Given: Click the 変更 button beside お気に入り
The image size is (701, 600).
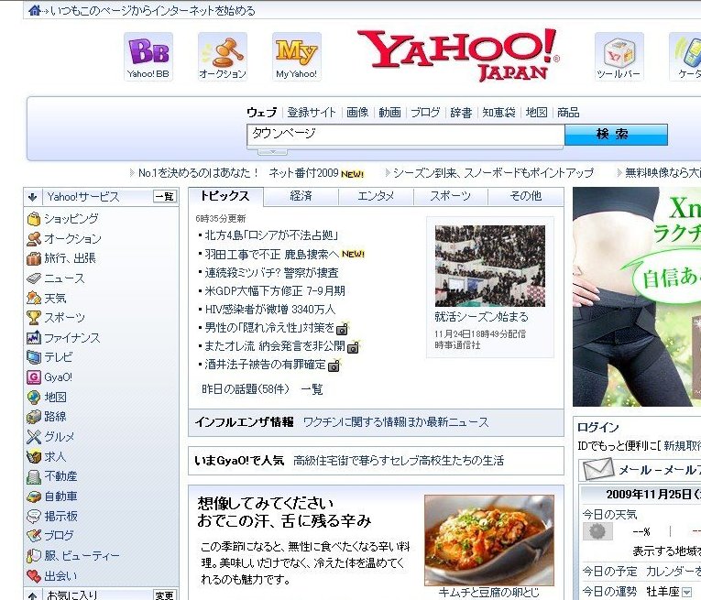Looking at the screenshot, I should [x=165, y=595].
